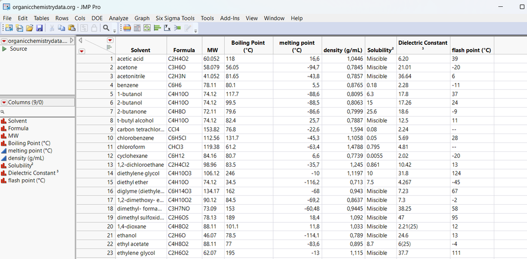
Task: Click the New Data Table toolbar icon
Action: 9,28
